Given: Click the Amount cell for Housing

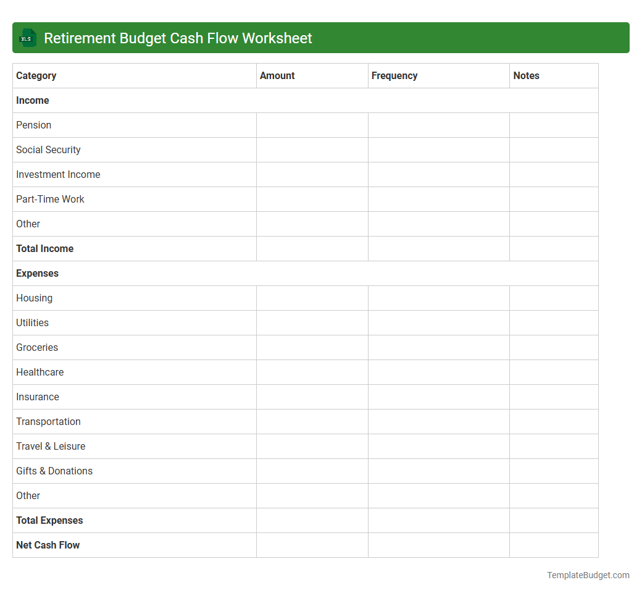Looking at the screenshot, I should coord(312,298).
